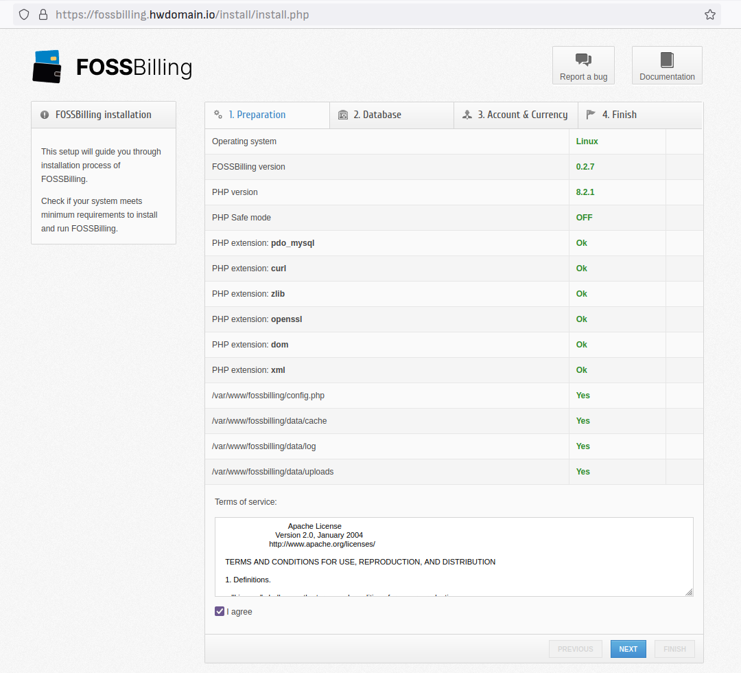The width and height of the screenshot is (741, 673).
Task: Open Documentation via the book icon
Action: [x=667, y=60]
